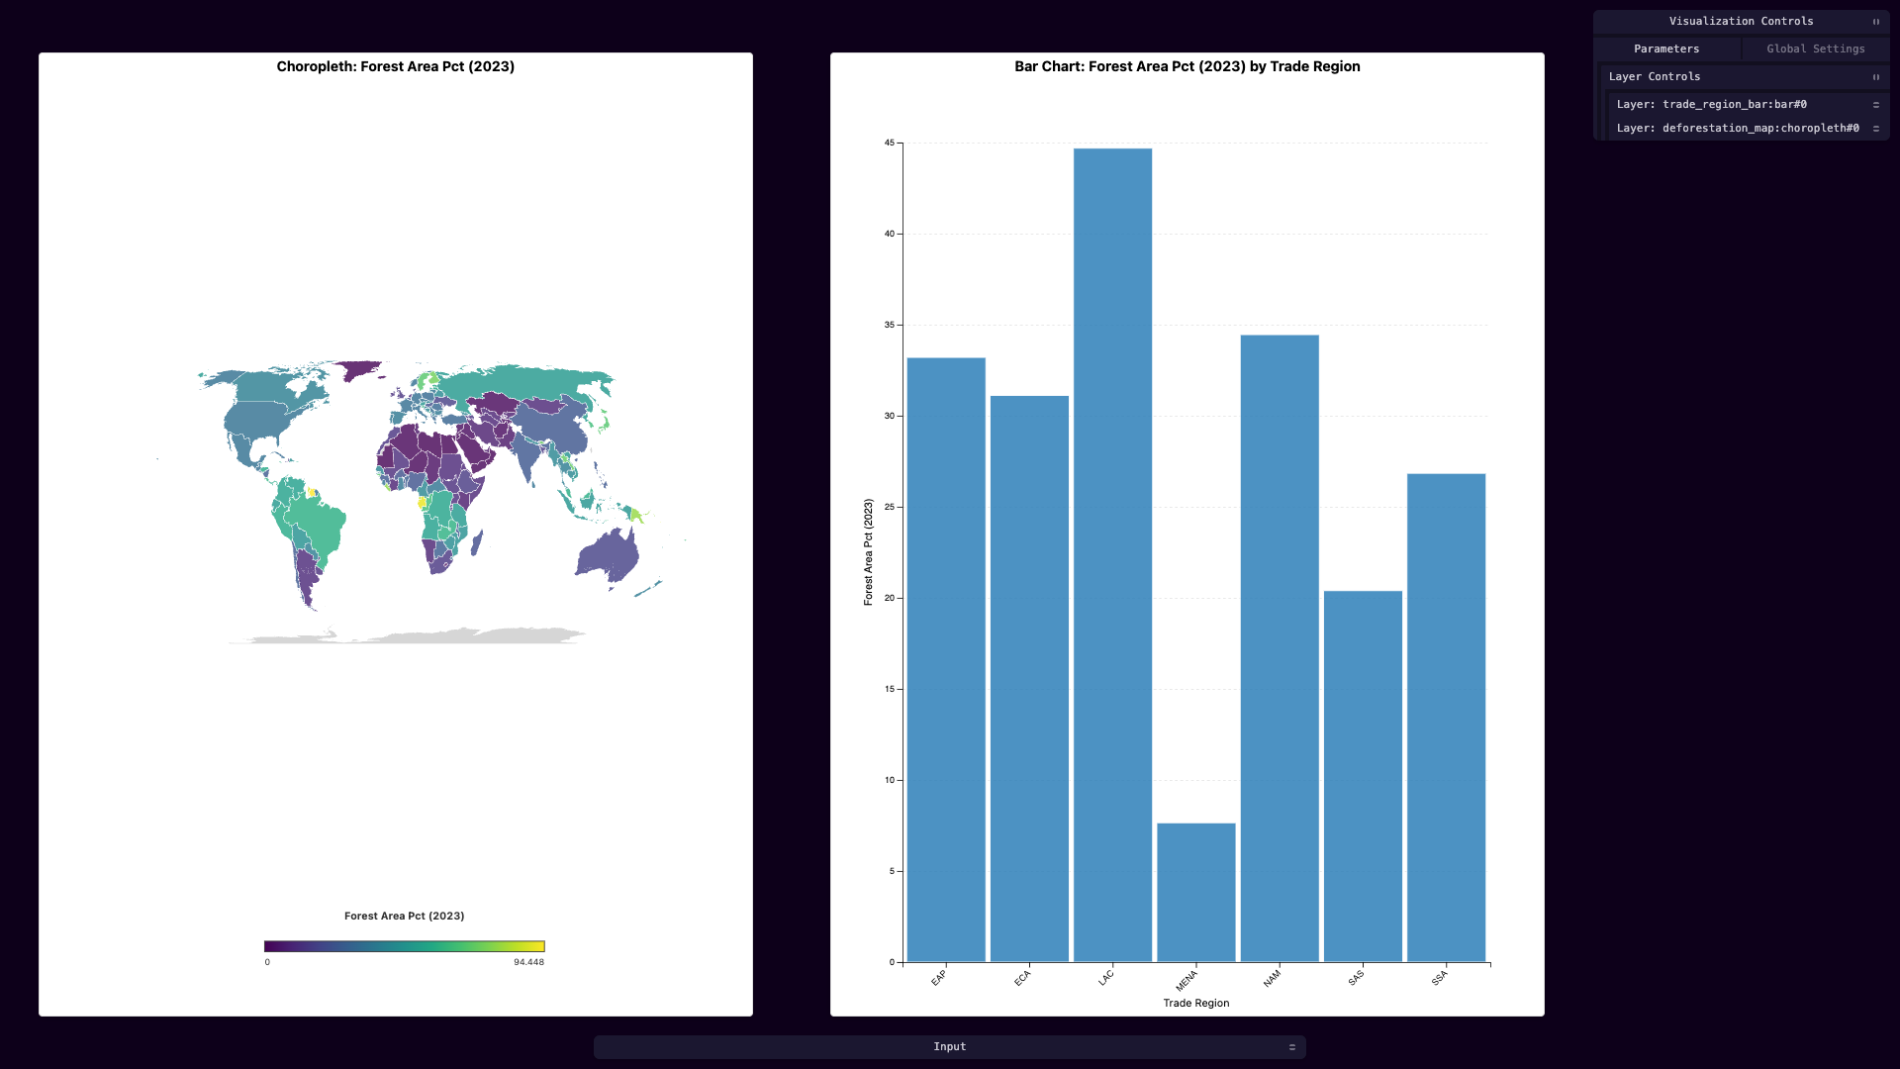Click the SSA bar in the chart
Screen dimensions: 1900x1069
(1446, 718)
